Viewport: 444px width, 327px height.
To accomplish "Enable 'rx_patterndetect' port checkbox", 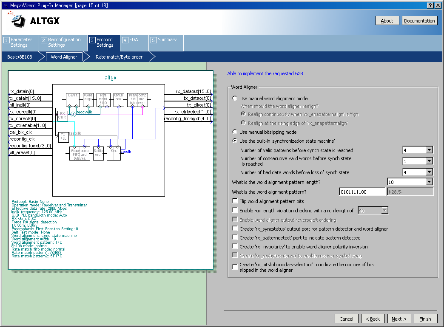I will [x=235, y=237].
